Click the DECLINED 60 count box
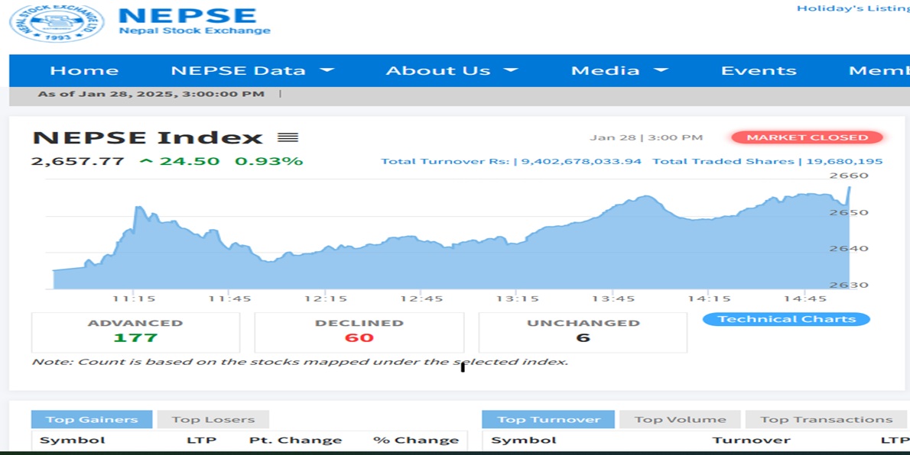 [x=359, y=333]
